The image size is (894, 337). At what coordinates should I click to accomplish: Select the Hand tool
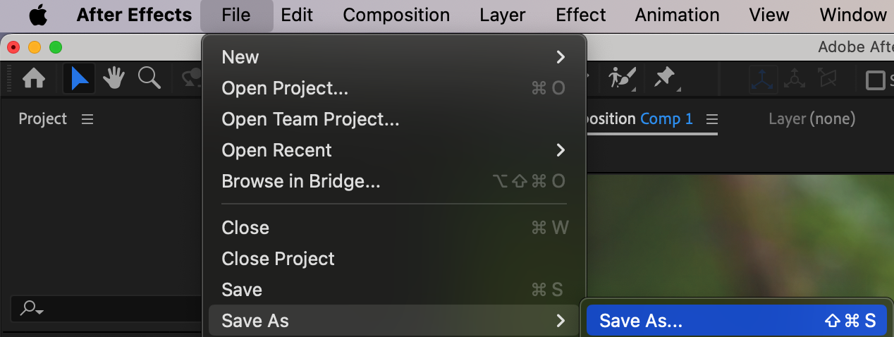115,78
